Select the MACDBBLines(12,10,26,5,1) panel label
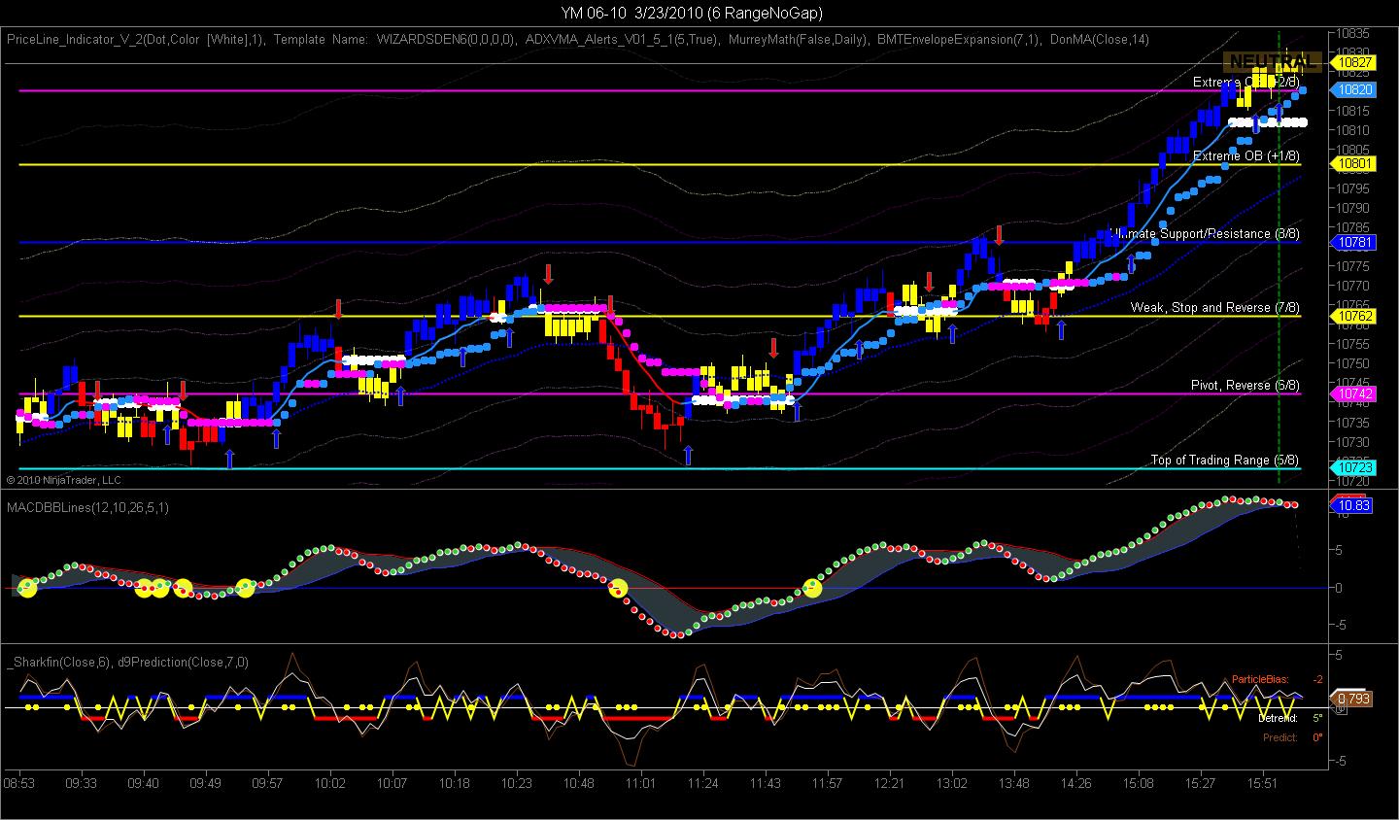 (x=87, y=507)
